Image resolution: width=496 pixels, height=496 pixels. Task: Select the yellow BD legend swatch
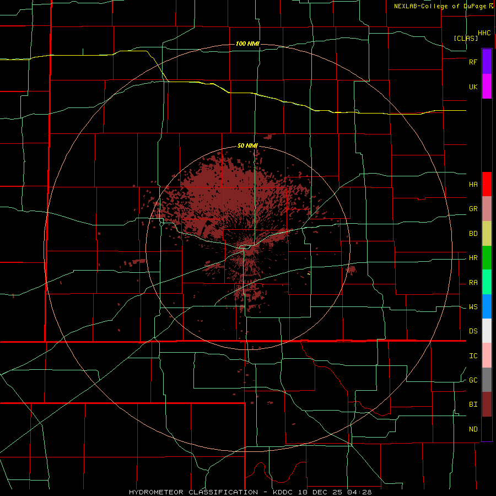[x=487, y=234]
